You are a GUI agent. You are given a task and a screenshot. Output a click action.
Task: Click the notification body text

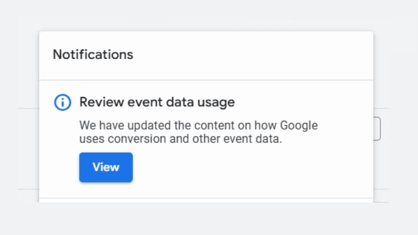click(198, 132)
